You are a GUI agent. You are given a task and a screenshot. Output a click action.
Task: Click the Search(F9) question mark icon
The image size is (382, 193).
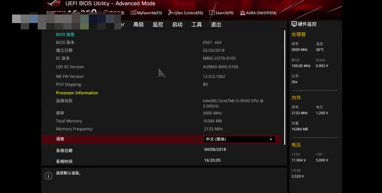(212, 13)
